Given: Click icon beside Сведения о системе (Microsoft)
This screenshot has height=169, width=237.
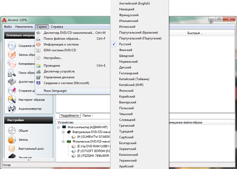Looking at the screenshot, I should pyautogui.click(x=39, y=83).
